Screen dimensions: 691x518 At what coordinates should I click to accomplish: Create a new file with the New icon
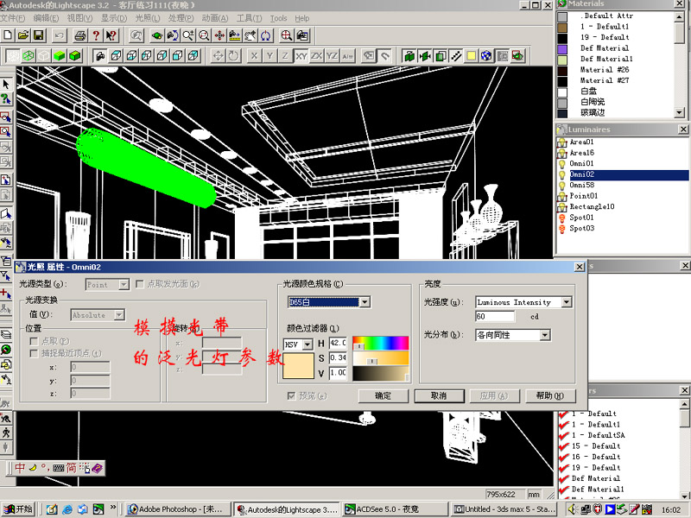(x=8, y=35)
